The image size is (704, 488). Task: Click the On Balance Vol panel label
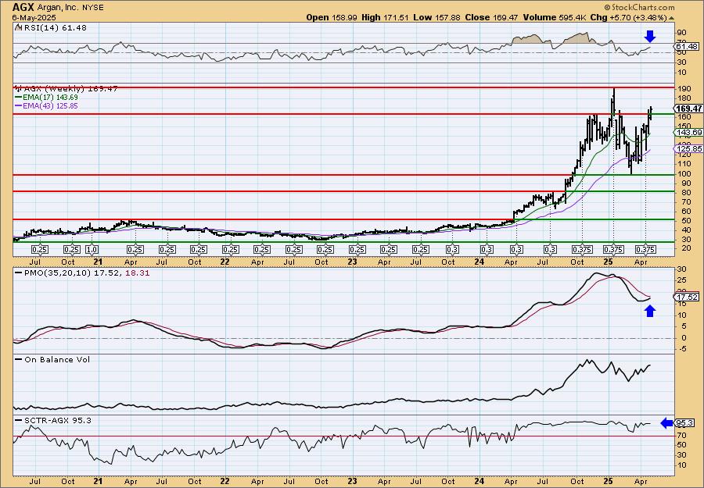coord(53,359)
